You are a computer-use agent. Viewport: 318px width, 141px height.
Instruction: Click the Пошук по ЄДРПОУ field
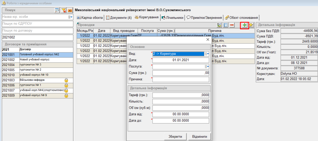point(37,24)
